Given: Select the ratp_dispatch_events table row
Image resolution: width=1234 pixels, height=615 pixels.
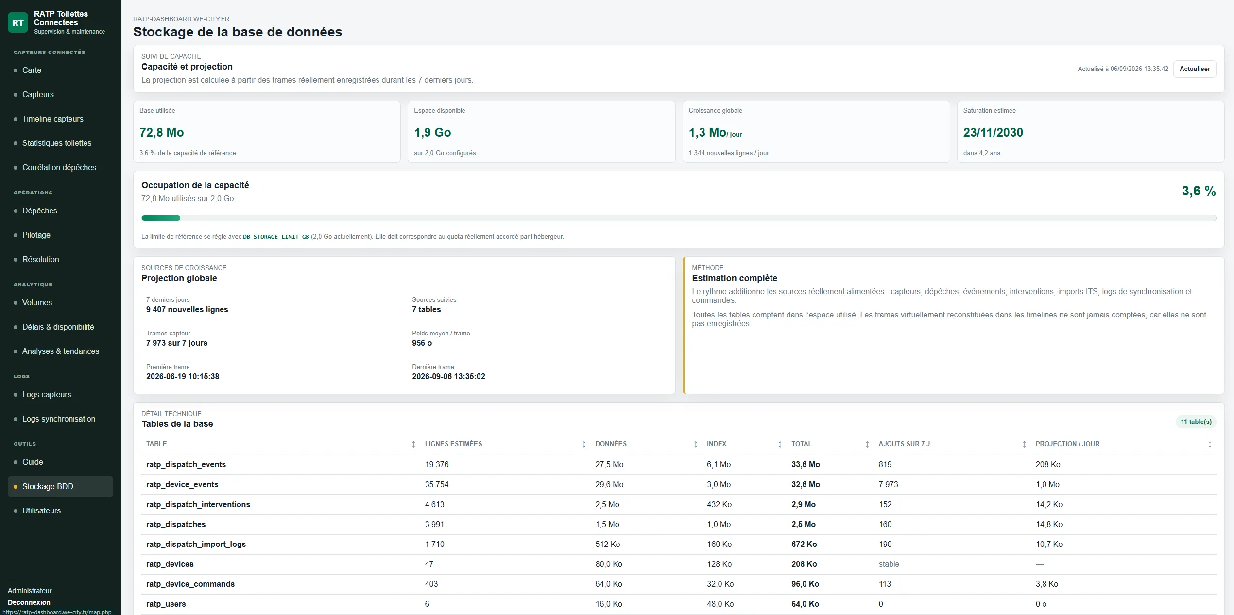Looking at the screenshot, I should pos(679,465).
